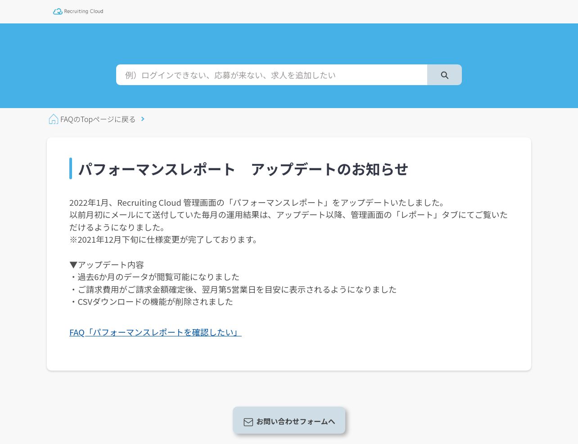Click the article title パフォーマンスレポート アップデートのお知らせ
This screenshot has width=578, height=444.
(x=243, y=169)
